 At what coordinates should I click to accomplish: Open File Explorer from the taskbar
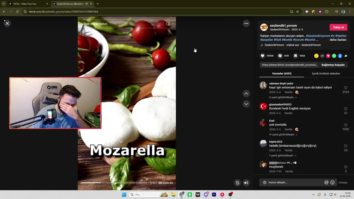tap(173, 195)
